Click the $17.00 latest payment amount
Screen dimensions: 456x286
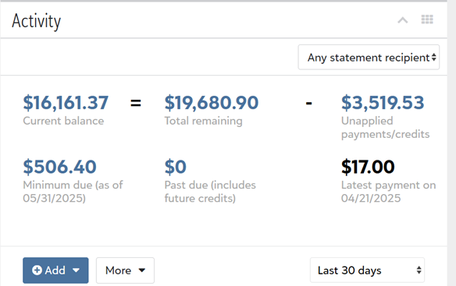(368, 167)
